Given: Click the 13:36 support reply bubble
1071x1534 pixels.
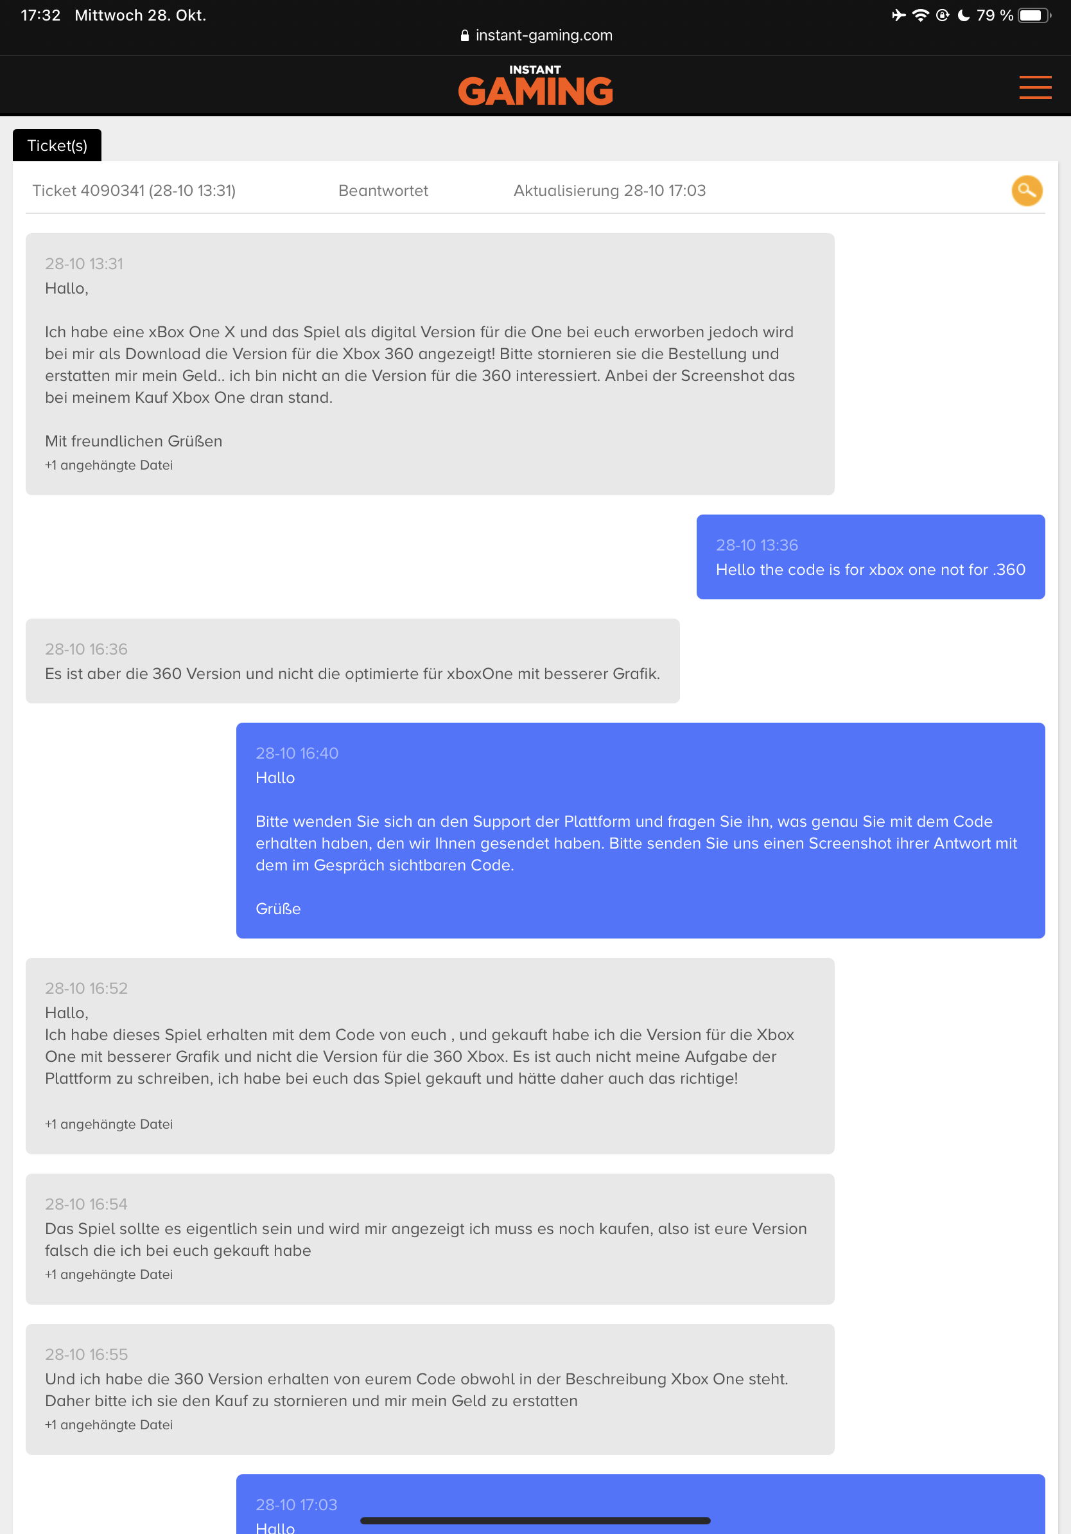Looking at the screenshot, I should click(871, 557).
